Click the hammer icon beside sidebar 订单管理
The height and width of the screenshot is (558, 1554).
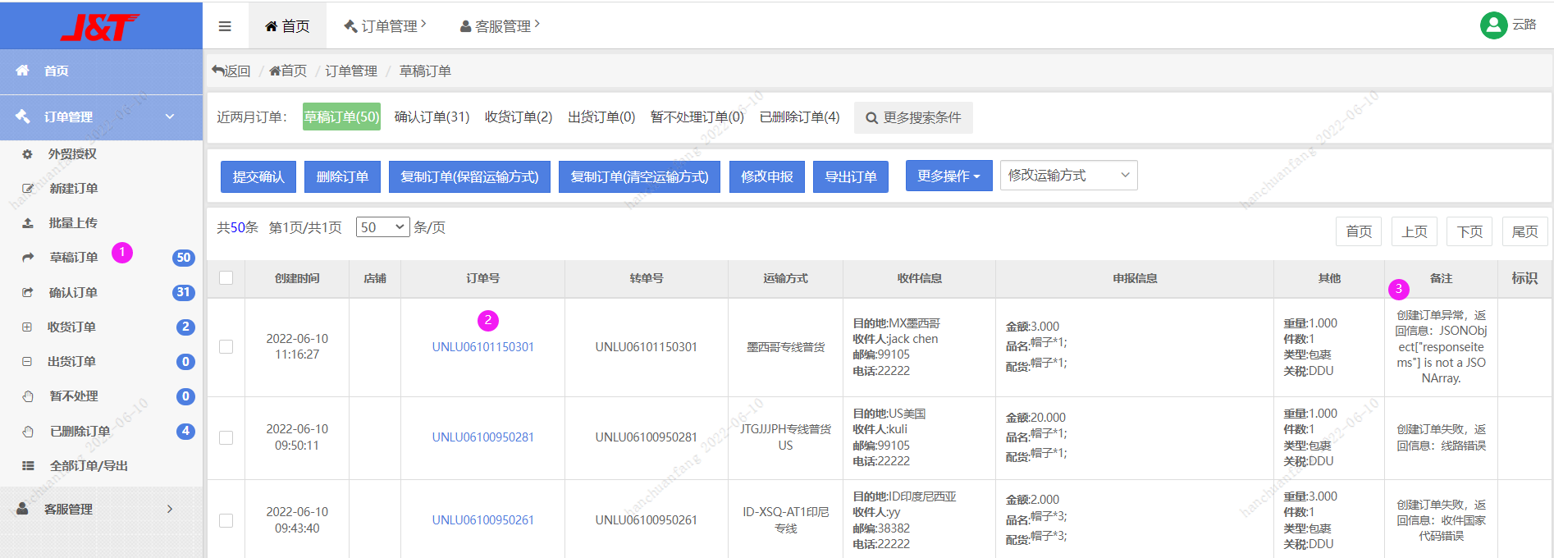(x=23, y=117)
